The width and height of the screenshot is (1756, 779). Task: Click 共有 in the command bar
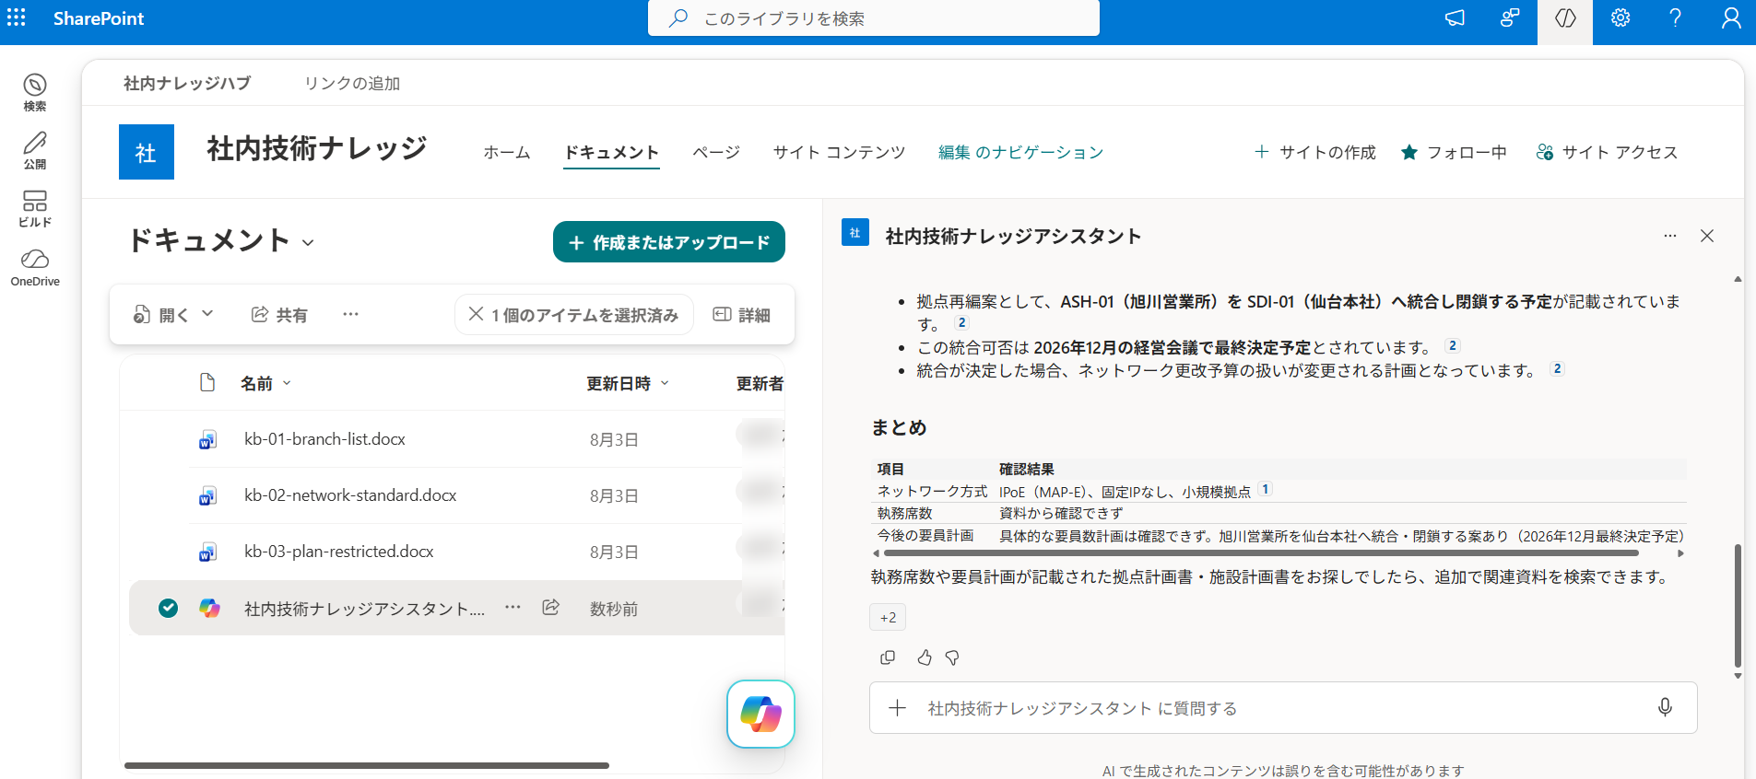[279, 315]
